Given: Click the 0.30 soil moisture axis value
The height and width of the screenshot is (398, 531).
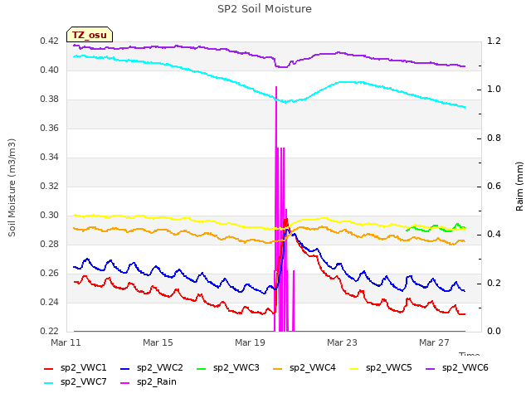Looking at the screenshot, I should (x=50, y=216).
